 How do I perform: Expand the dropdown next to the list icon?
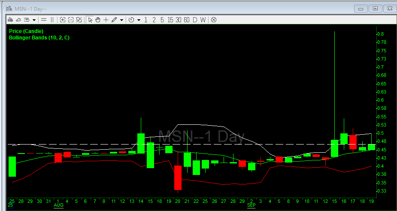tap(34, 20)
